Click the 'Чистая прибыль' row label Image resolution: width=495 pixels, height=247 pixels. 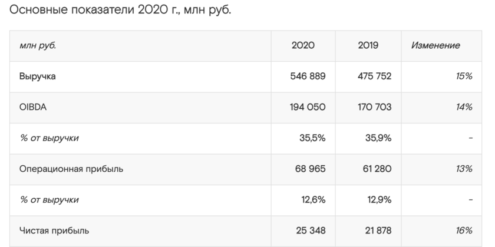point(54,231)
